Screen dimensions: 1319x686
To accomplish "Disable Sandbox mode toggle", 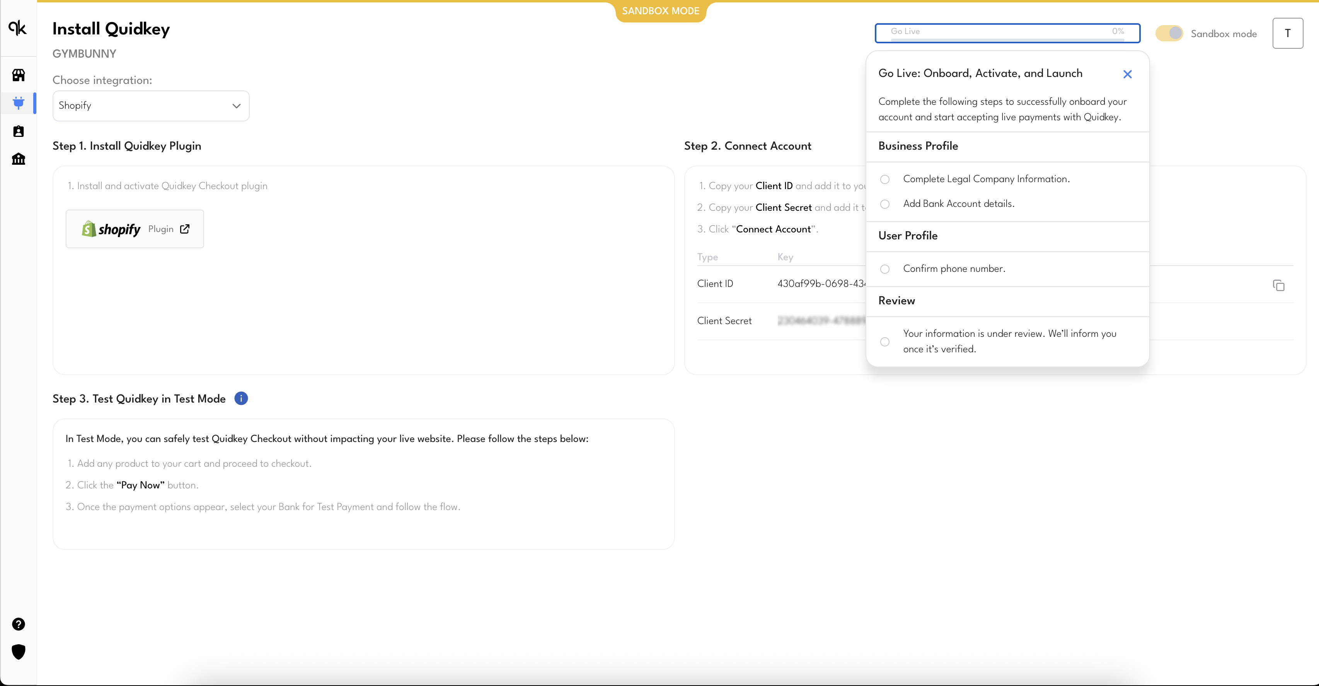I will 1170,33.
